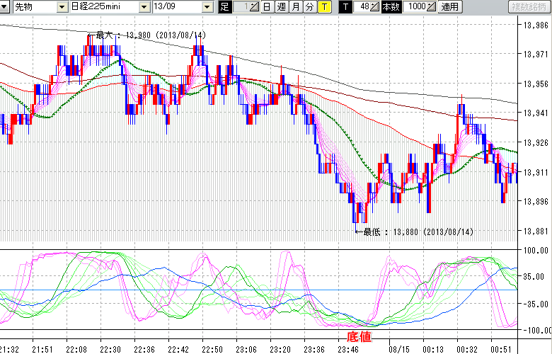The width and height of the screenshot is (552, 354).
Task: Toggle the yellow T tick chart button
Action: [323, 7]
